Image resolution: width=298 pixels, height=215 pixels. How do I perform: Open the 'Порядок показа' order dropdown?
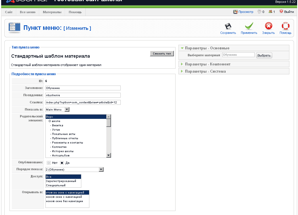tap(101, 169)
